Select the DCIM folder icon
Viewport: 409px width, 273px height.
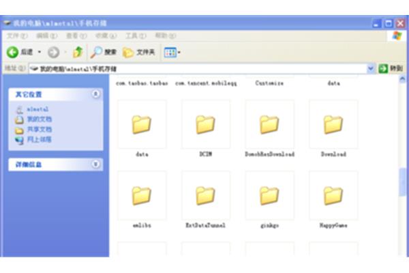coord(205,124)
